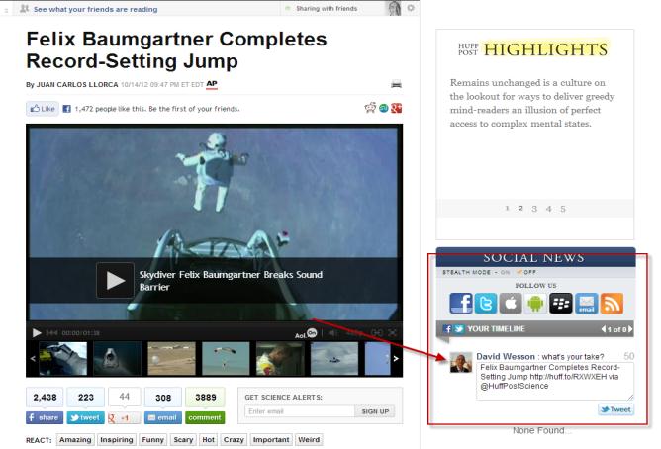This screenshot has width=661, height=449.
Task: Open David Wesson's name link
Action: click(x=506, y=356)
